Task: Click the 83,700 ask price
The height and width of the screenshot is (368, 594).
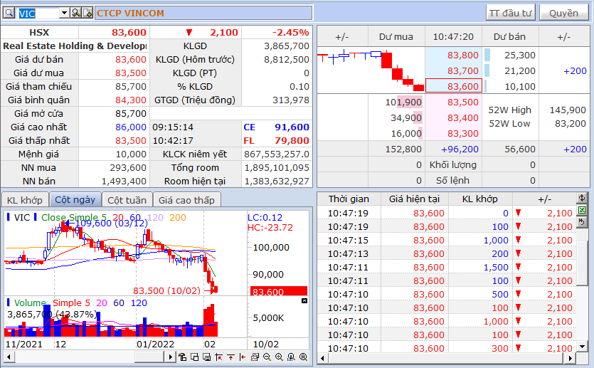Action: (x=463, y=71)
